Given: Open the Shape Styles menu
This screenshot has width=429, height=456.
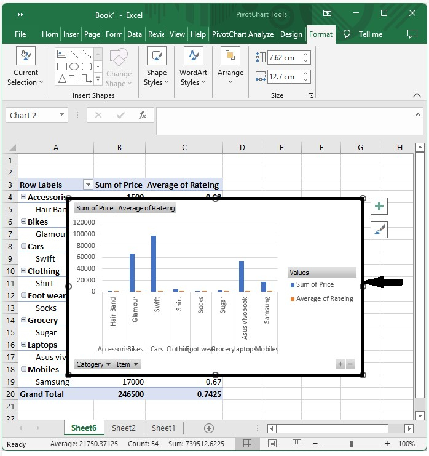Looking at the screenshot, I should [156, 66].
